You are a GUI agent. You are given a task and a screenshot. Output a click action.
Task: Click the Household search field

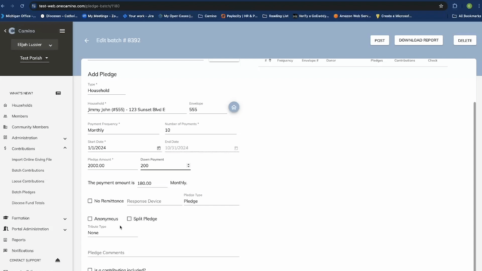(x=137, y=109)
